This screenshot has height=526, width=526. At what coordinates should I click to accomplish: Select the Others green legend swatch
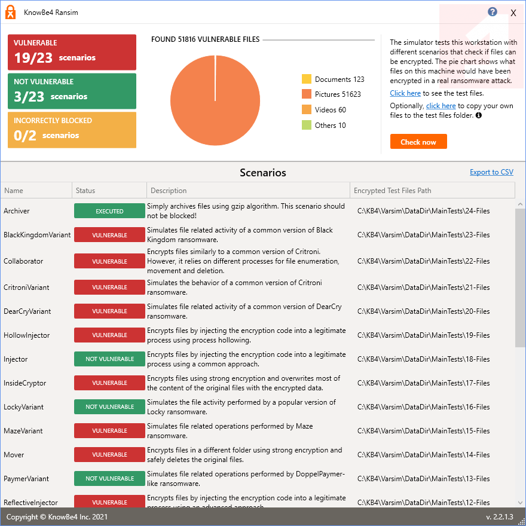pos(306,125)
